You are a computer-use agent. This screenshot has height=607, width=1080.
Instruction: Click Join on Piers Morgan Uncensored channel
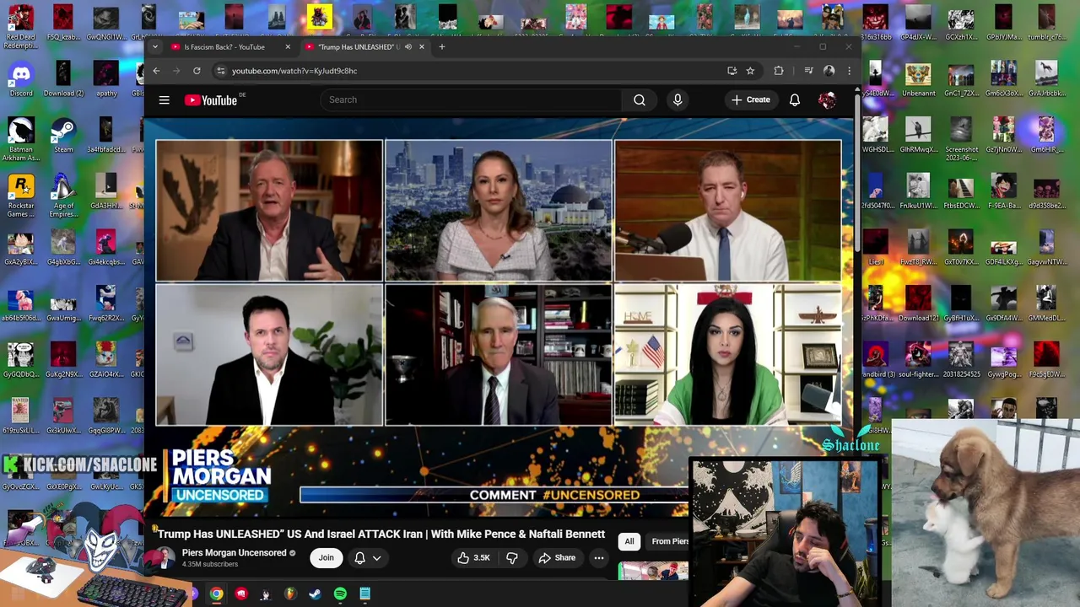[x=326, y=557]
